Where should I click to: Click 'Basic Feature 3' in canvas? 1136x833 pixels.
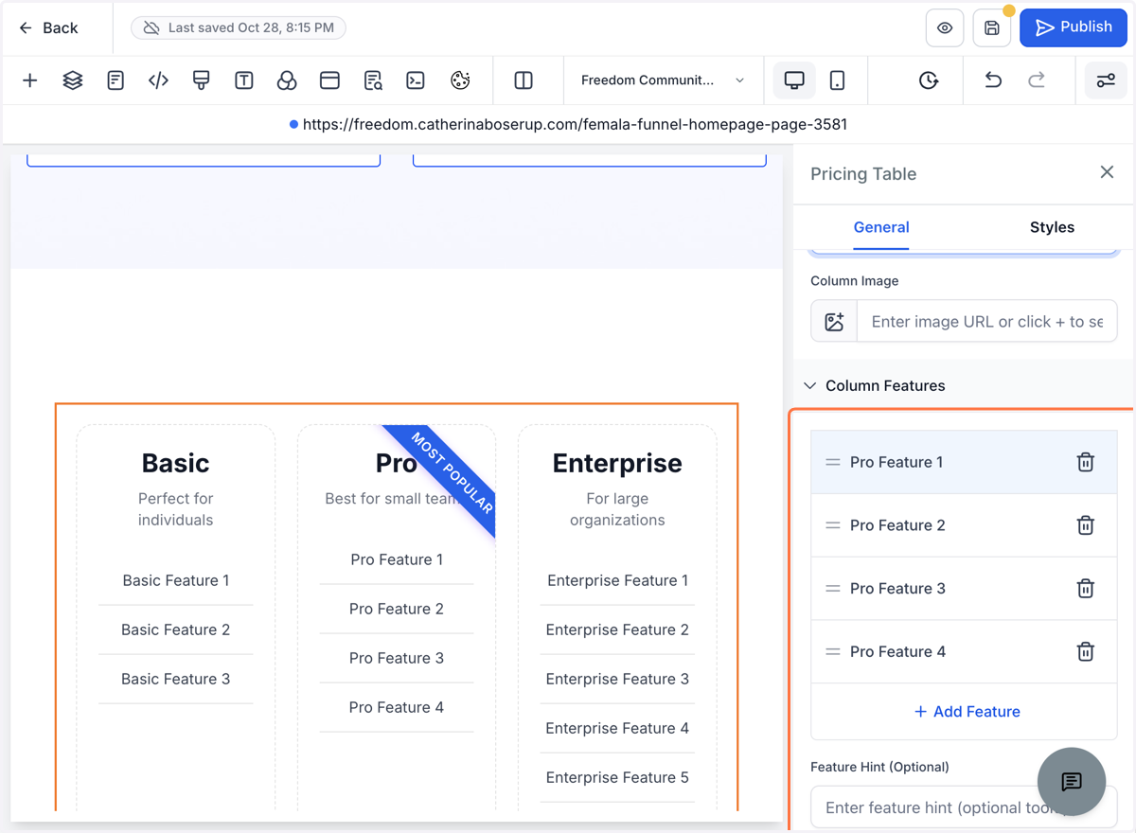175,679
